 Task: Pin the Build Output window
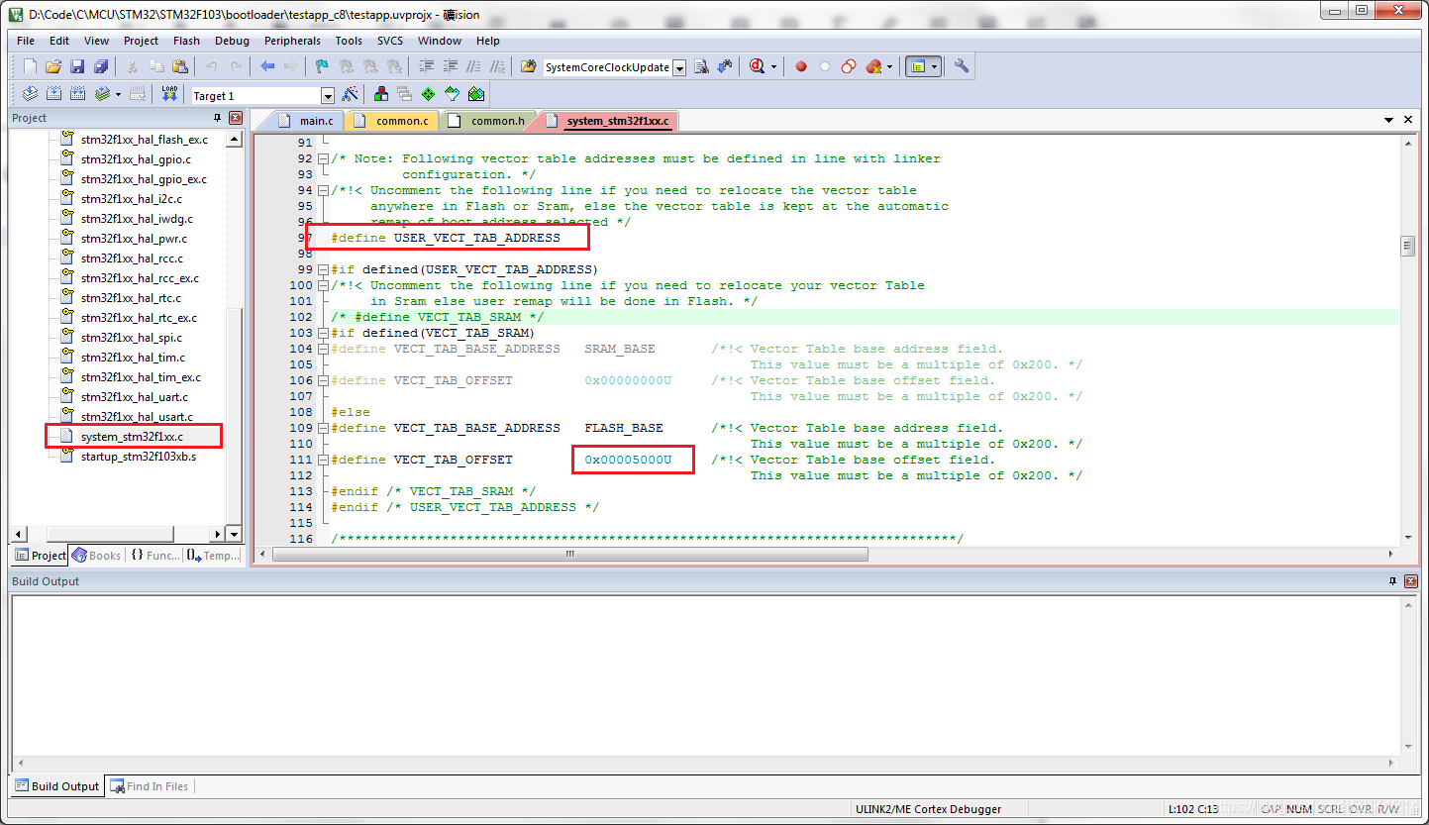[x=1391, y=581]
